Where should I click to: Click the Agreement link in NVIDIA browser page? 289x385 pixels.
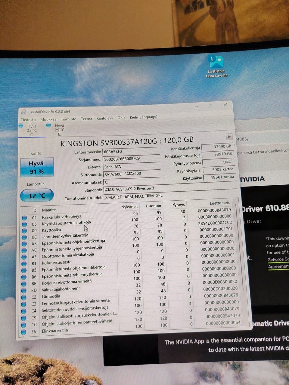278,266
